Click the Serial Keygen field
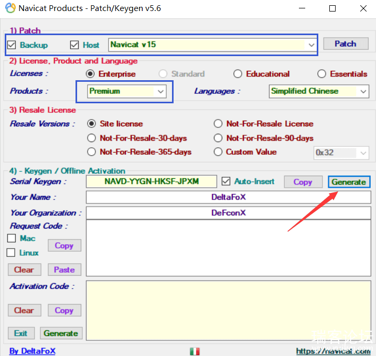This screenshot has height=356, width=376. point(152,181)
